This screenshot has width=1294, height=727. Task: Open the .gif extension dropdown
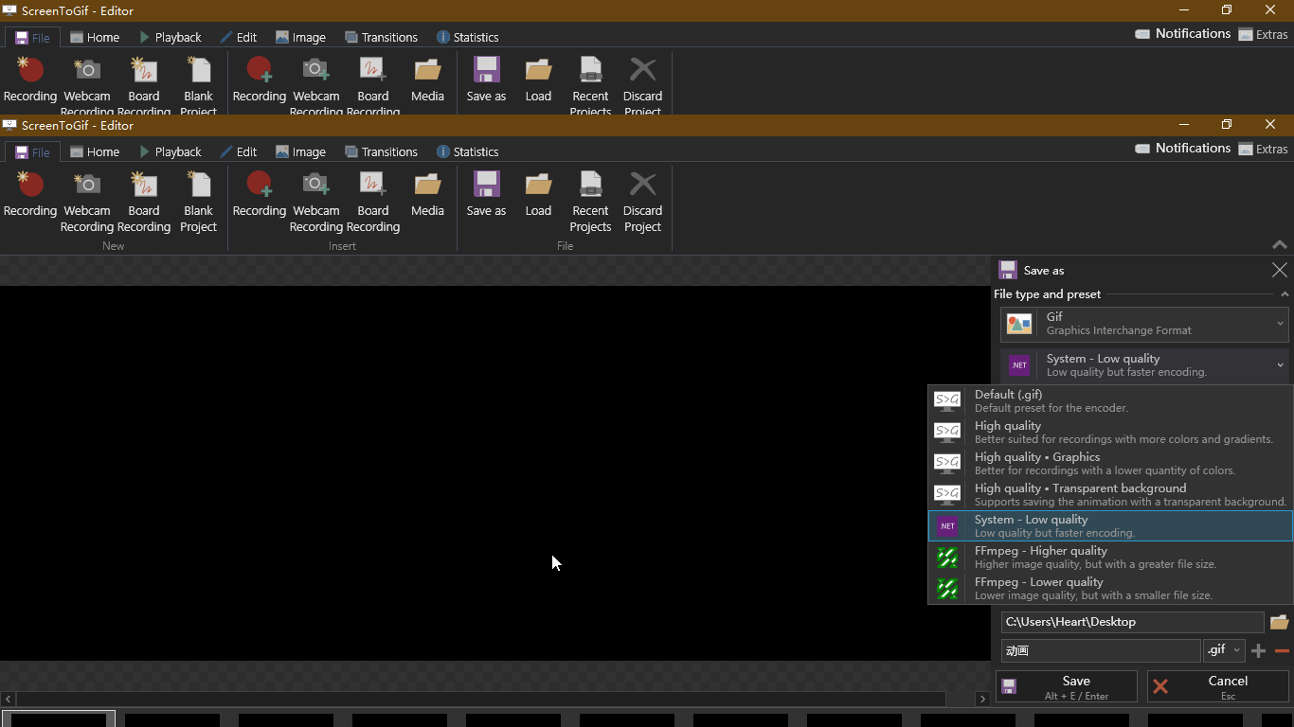click(1224, 650)
